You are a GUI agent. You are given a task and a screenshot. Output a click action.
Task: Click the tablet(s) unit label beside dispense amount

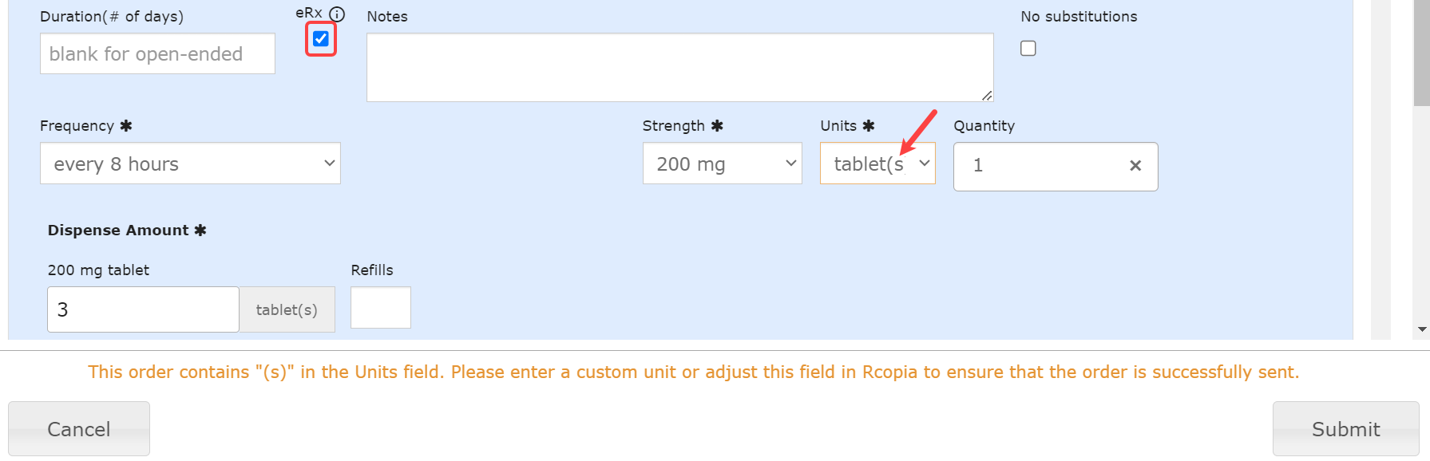[287, 309]
